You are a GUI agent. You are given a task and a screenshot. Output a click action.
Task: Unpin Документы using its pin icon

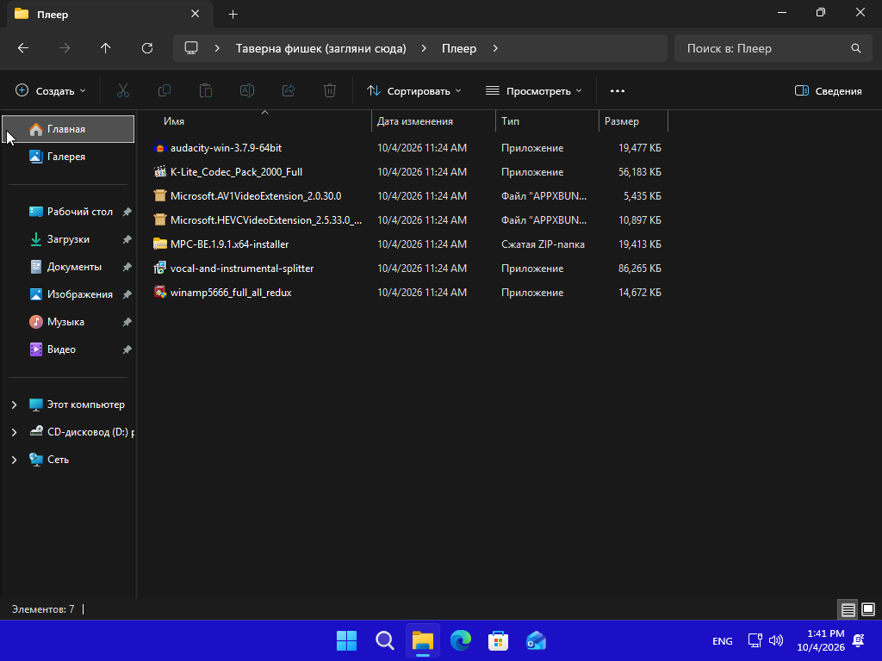click(x=127, y=267)
